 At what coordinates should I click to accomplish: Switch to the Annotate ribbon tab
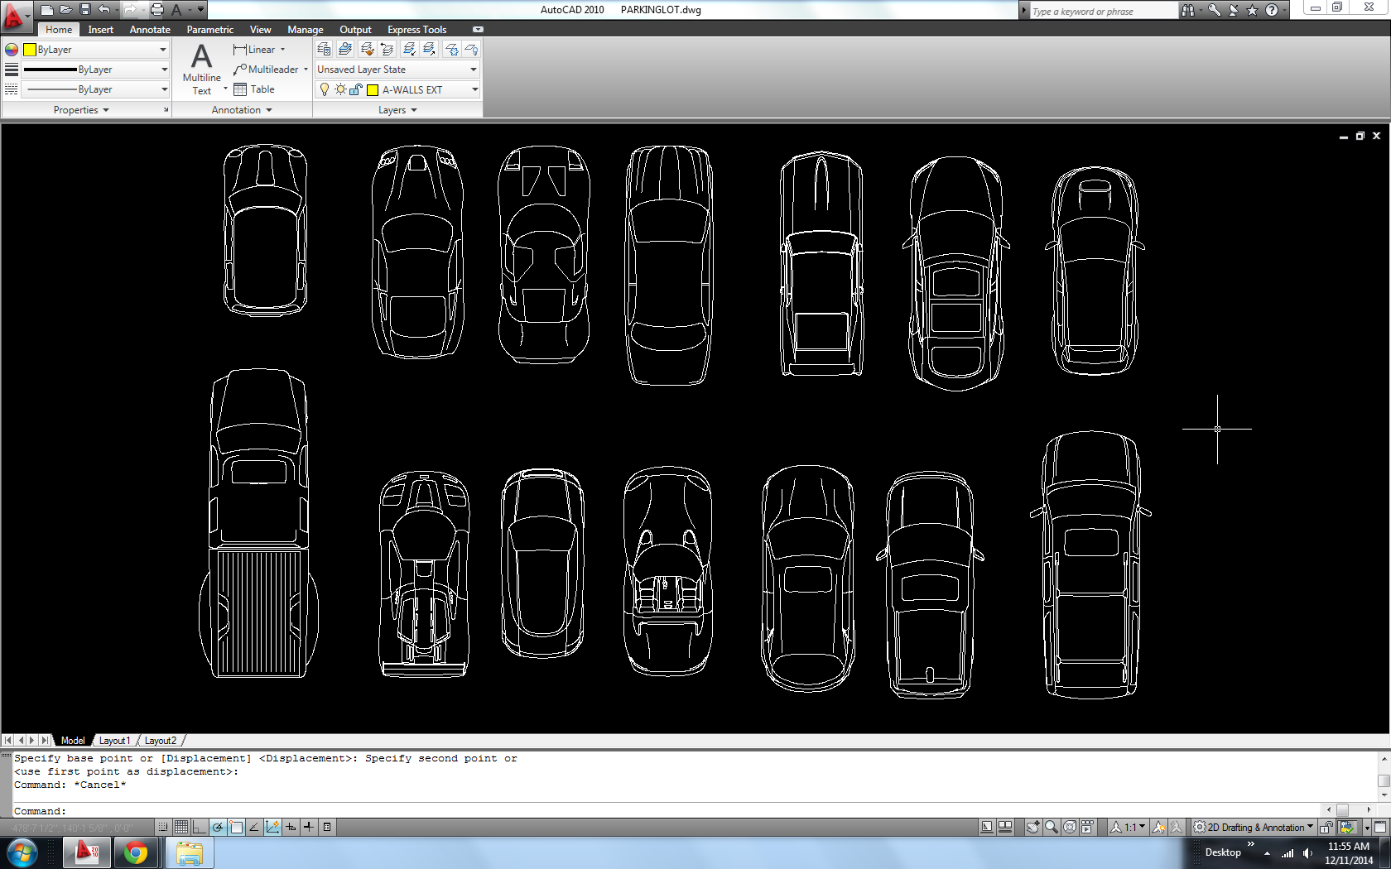pos(150,30)
